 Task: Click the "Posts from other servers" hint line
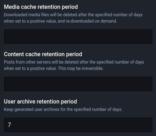(74, 62)
